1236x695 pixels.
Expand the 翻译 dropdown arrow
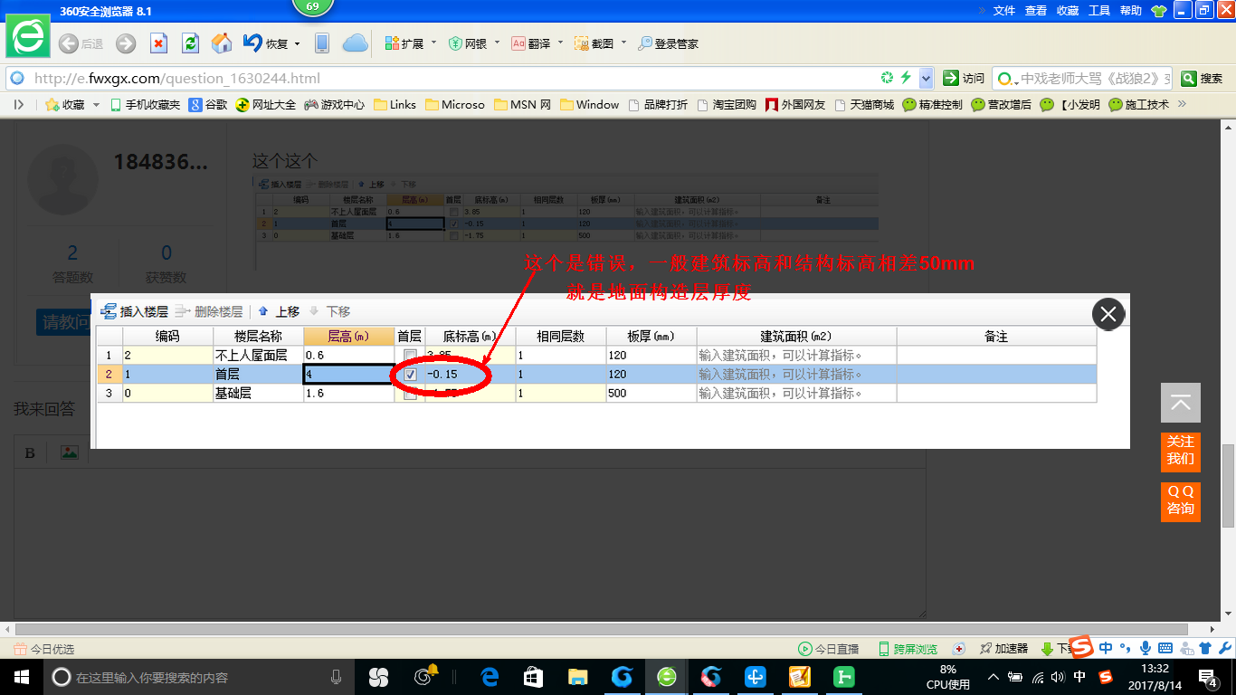click(560, 43)
